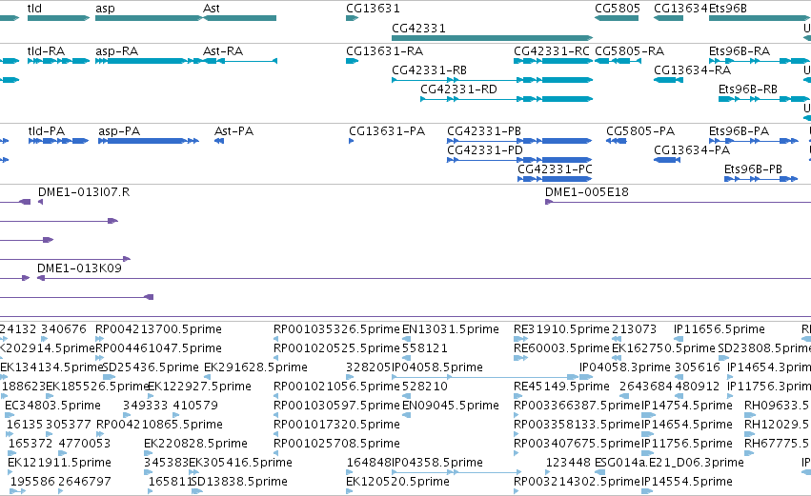811x496 pixels.
Task: Select the CG5805 gene label
Action: [618, 9]
